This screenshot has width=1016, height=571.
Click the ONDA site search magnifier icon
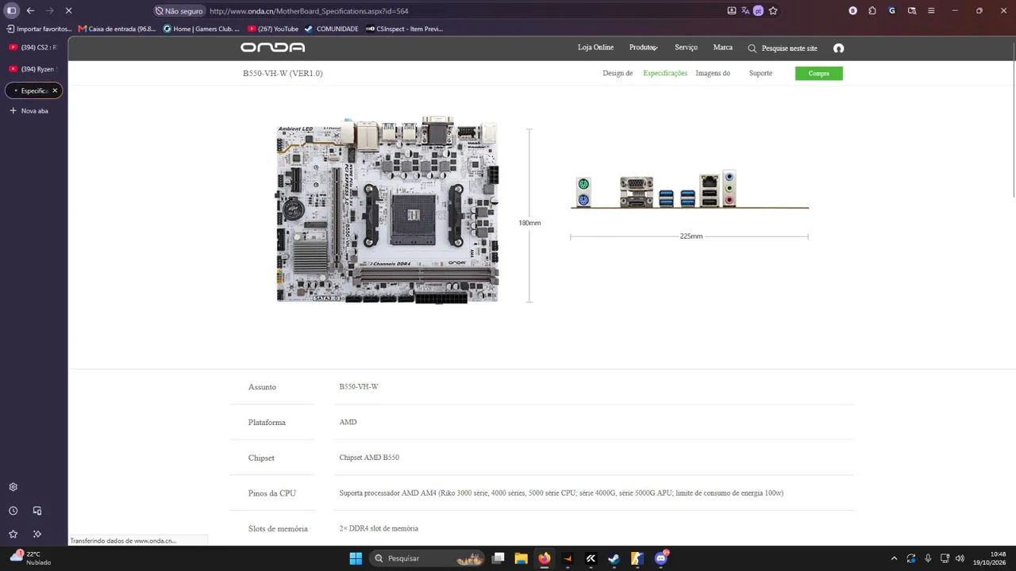click(x=752, y=48)
